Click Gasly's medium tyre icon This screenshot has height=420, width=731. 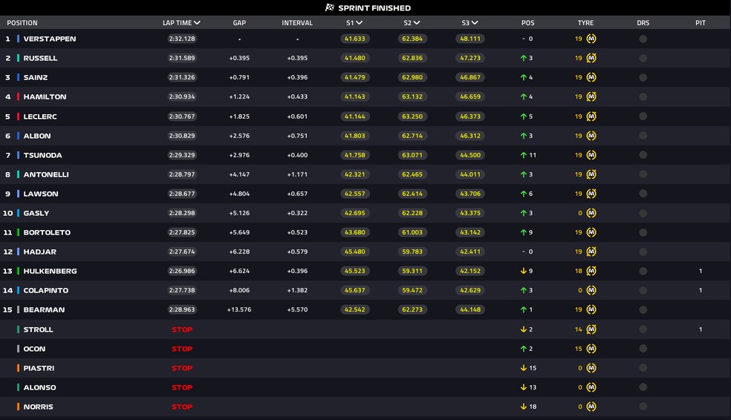[x=591, y=213]
